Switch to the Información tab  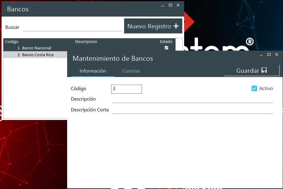[93, 71]
